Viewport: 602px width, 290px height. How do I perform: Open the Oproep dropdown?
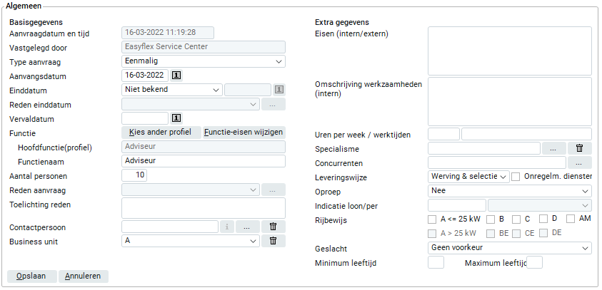click(x=510, y=191)
